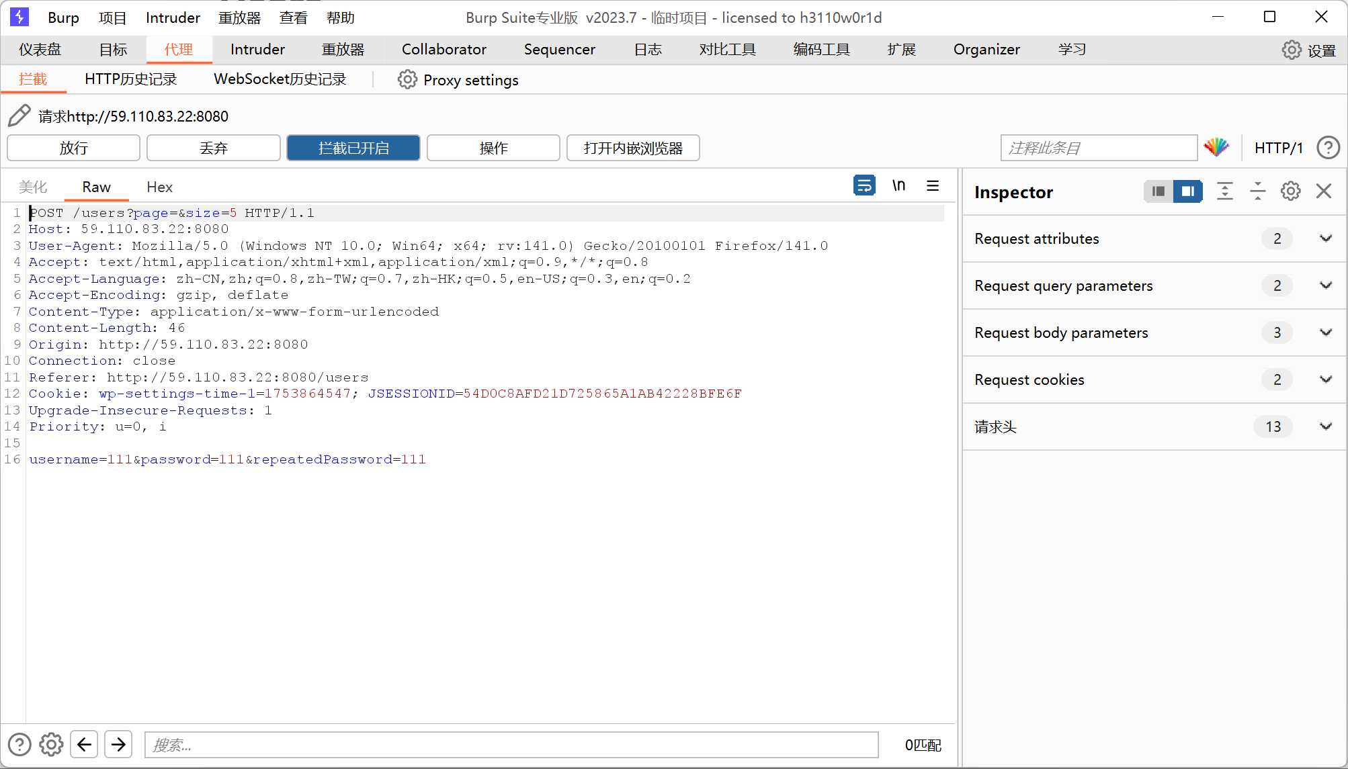Switch to the 重放器 tab in the tab bar
Viewport: 1348px width, 769px height.
click(x=343, y=50)
